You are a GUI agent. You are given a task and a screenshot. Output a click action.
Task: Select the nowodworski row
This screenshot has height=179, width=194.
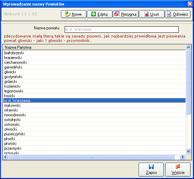click(94, 115)
